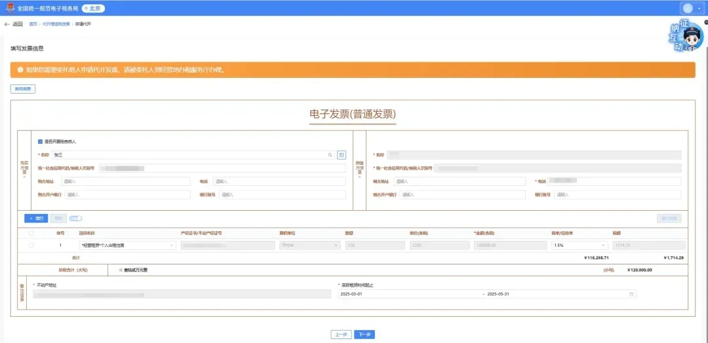Open buyer list icon beside name field
Viewport: 708px width, 343px height.
click(342, 155)
